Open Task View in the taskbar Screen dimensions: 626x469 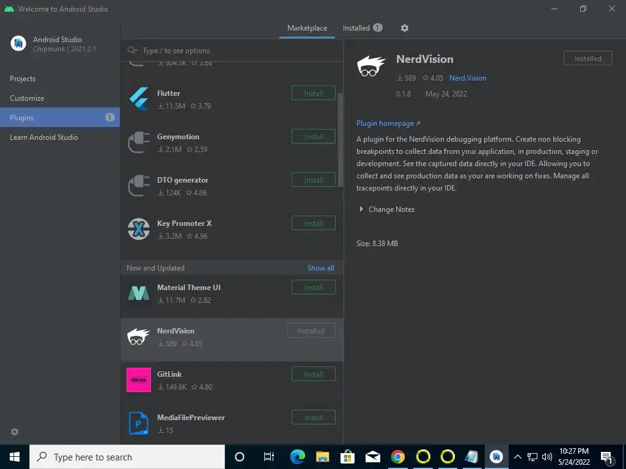[269, 457]
